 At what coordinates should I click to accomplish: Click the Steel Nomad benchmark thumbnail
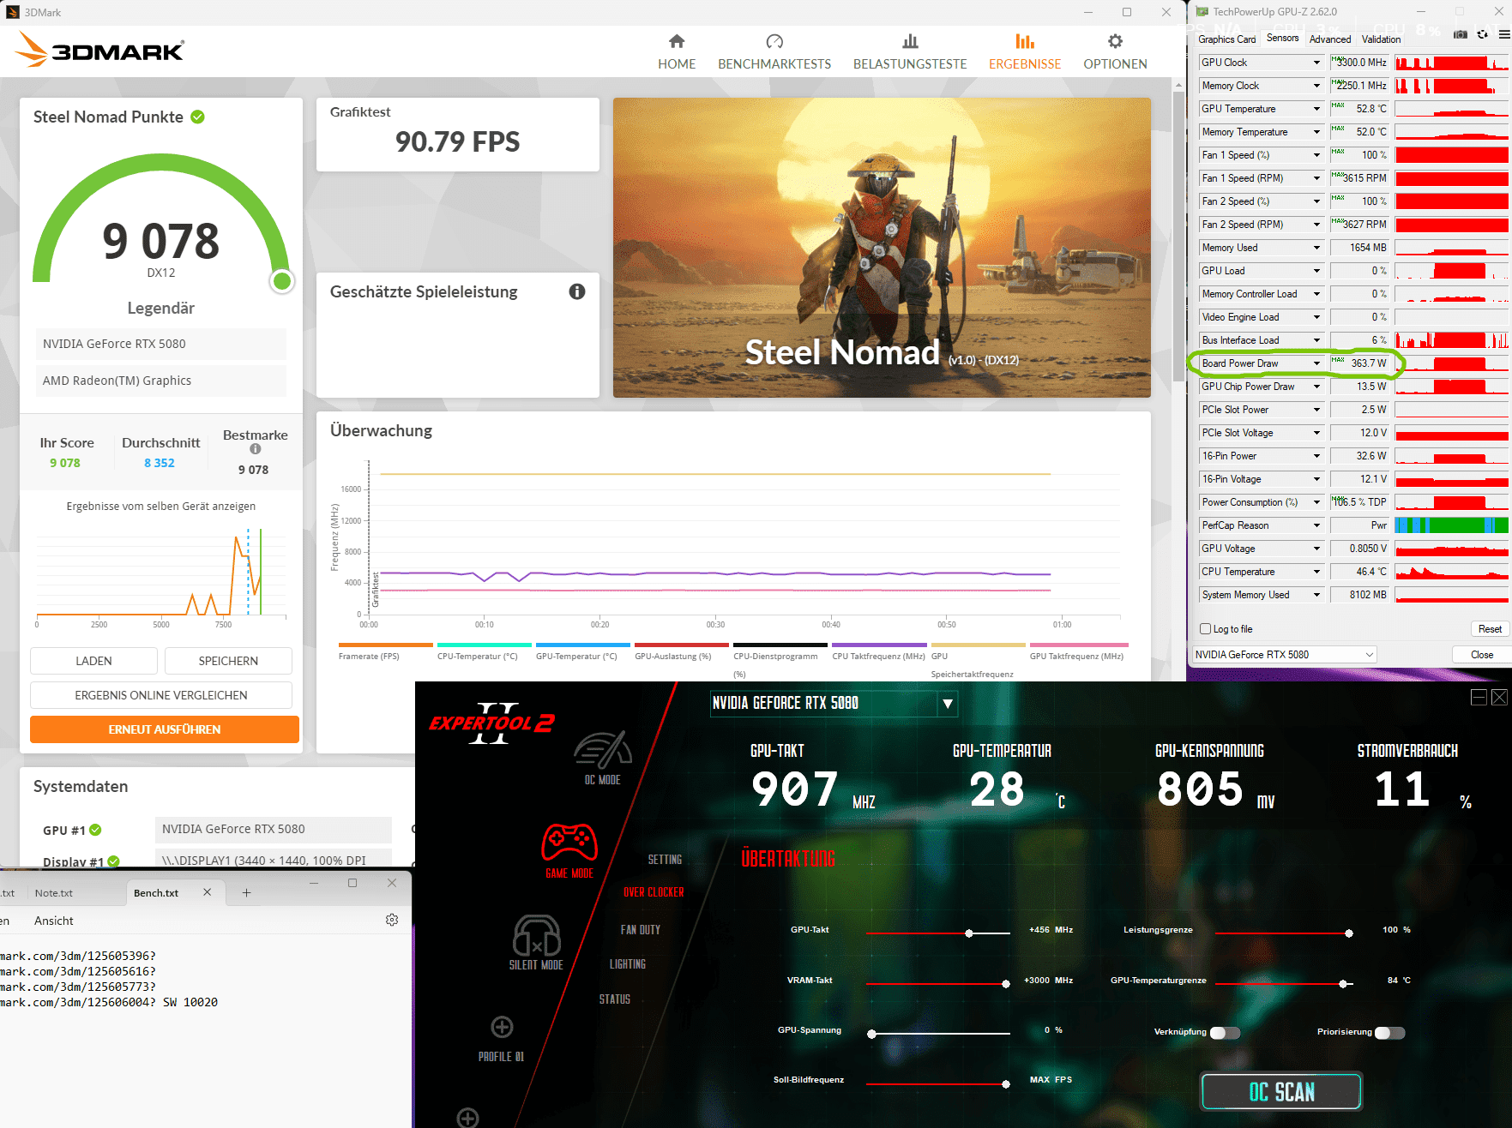click(882, 247)
